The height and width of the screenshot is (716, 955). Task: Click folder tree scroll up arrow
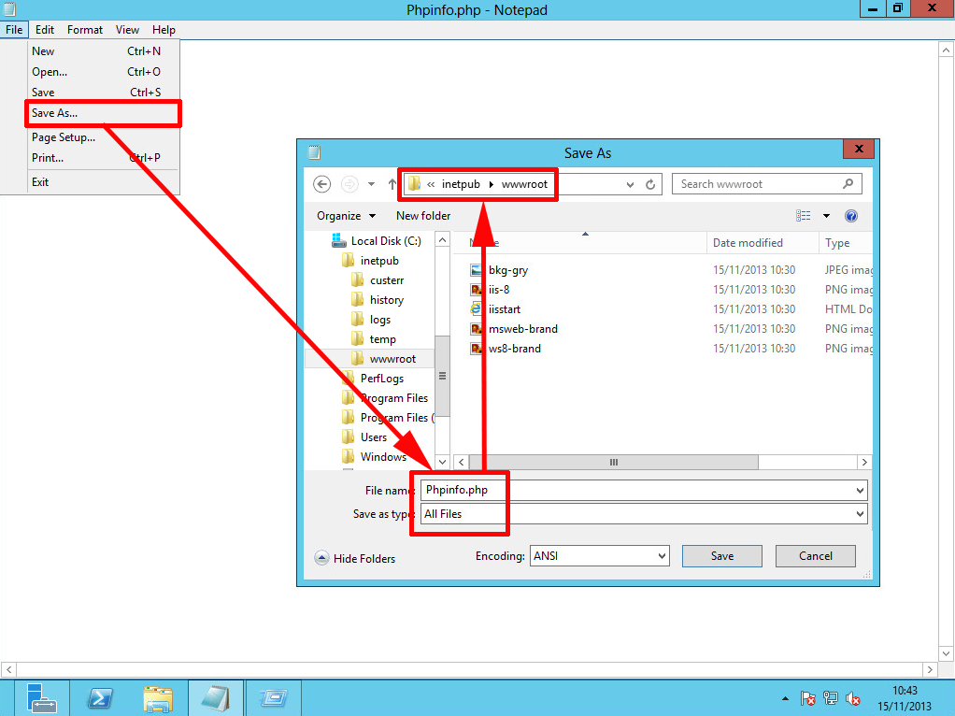click(x=443, y=240)
